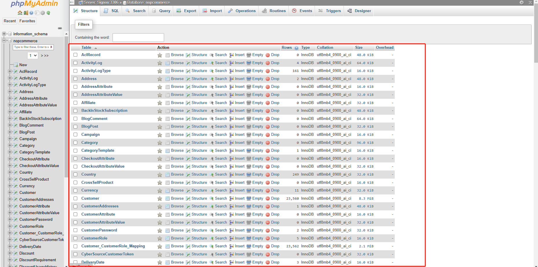Collapse main menu with top-left arrow icon
The width and height of the screenshot is (538, 267).
pyautogui.click(x=72, y=2)
